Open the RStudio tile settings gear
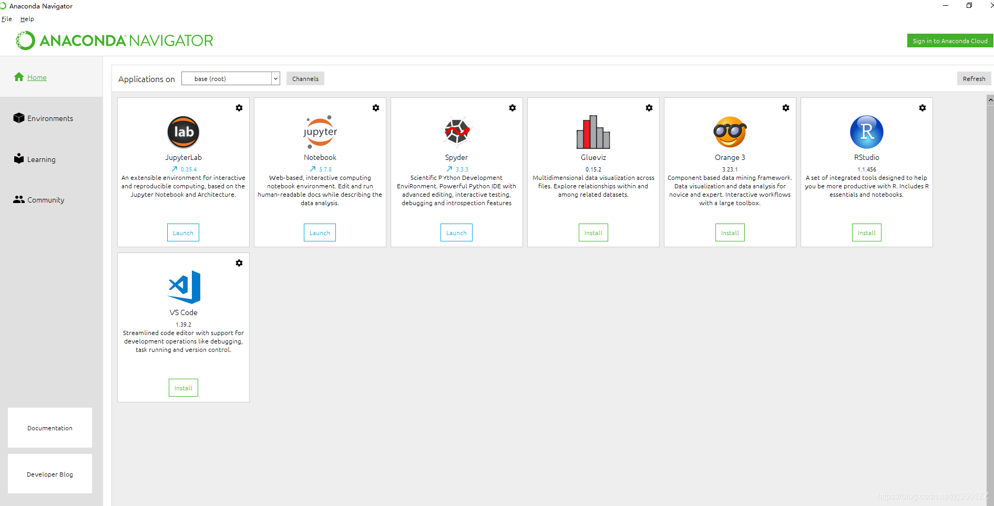The image size is (994, 506). pyautogui.click(x=923, y=108)
